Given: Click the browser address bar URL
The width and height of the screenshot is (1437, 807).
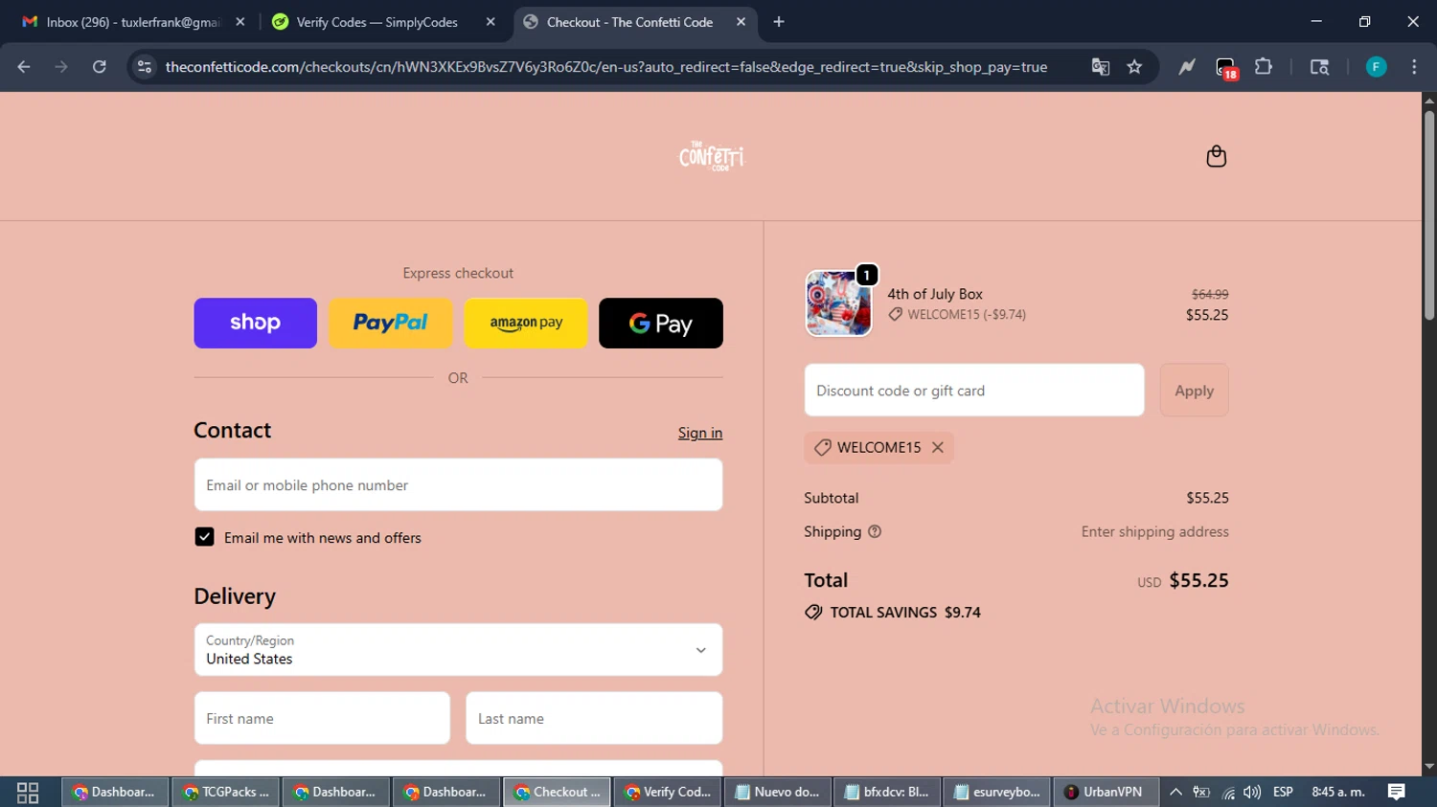Looking at the screenshot, I should click(605, 67).
